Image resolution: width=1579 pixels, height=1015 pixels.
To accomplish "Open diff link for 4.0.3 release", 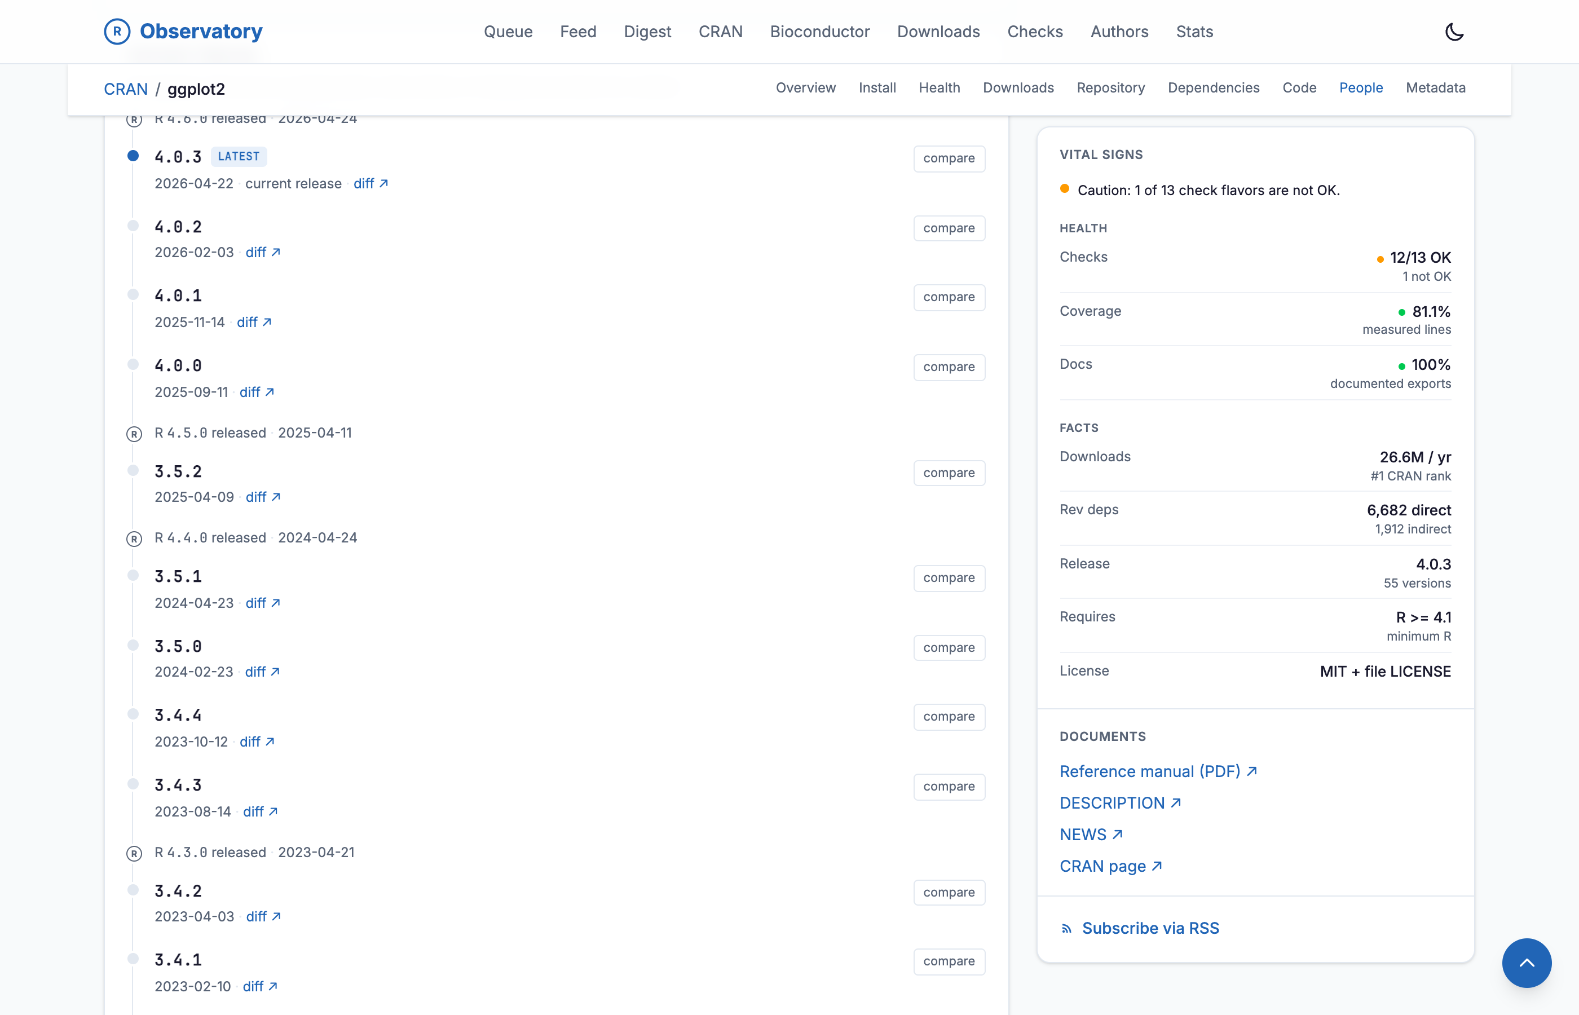I will click(x=371, y=184).
